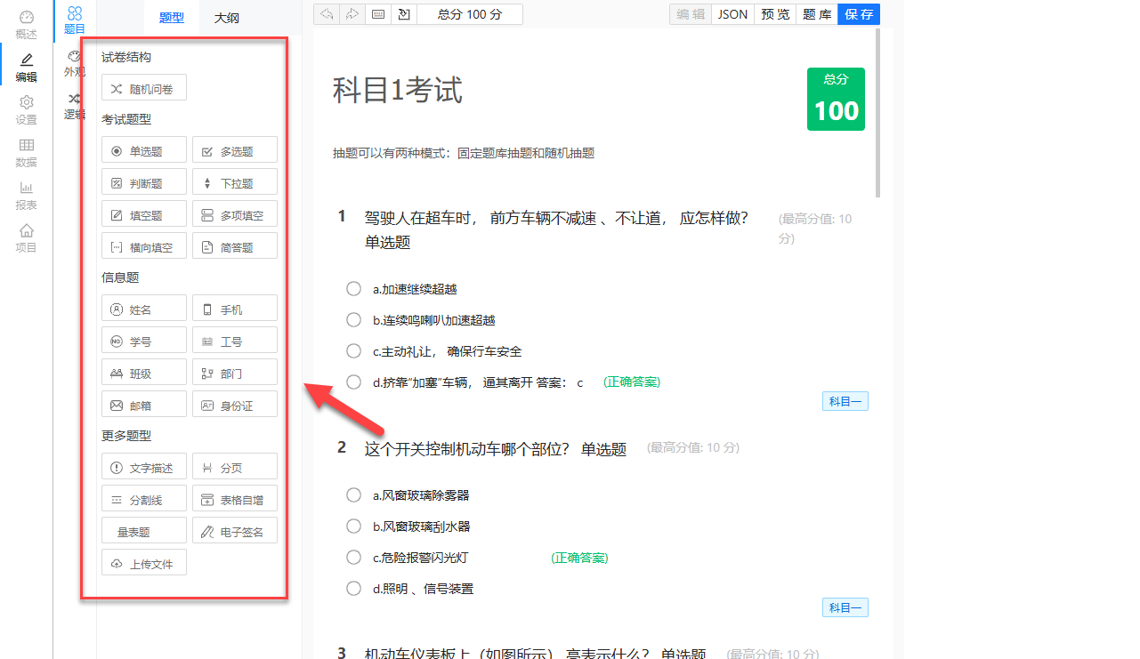
Task: Click the undo arrow in the toolbar
Action: 327,14
